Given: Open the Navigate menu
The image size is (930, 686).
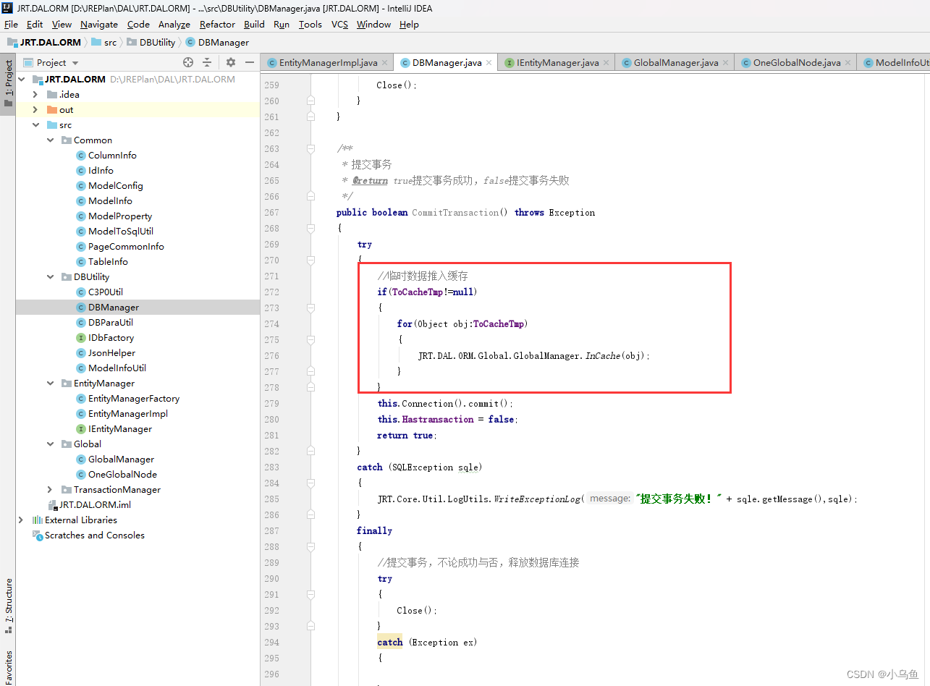Looking at the screenshot, I should [x=101, y=24].
